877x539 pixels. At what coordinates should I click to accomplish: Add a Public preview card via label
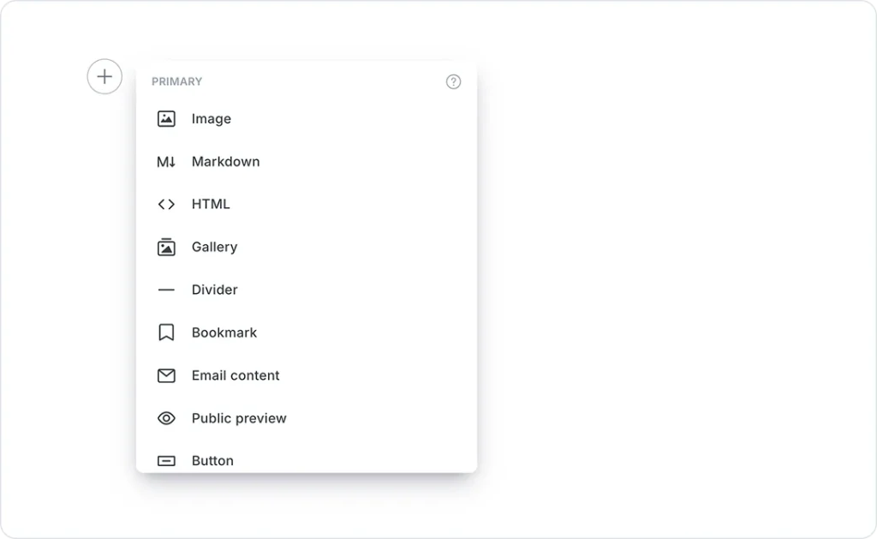coord(239,418)
